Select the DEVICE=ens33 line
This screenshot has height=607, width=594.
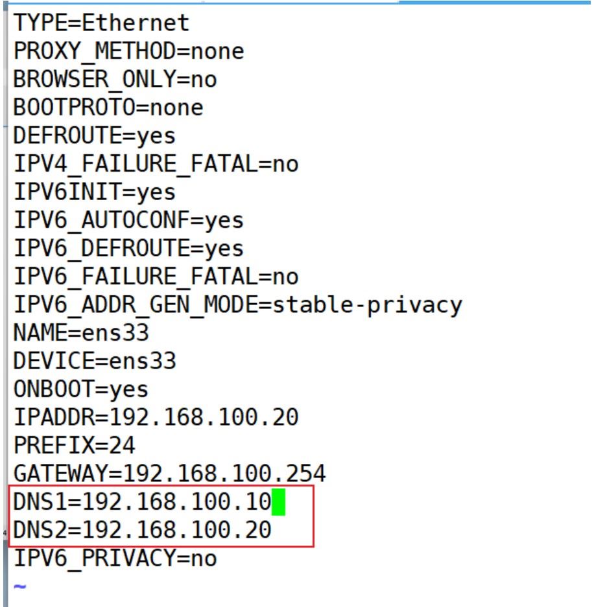94,361
